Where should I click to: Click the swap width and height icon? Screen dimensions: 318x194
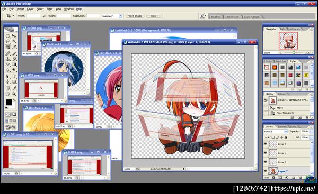tap(44, 16)
